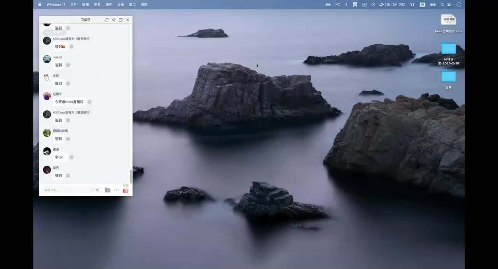Click the leftmost wavy status icon
Image resolution: width=498 pixels, height=269 pixels.
[328, 5]
